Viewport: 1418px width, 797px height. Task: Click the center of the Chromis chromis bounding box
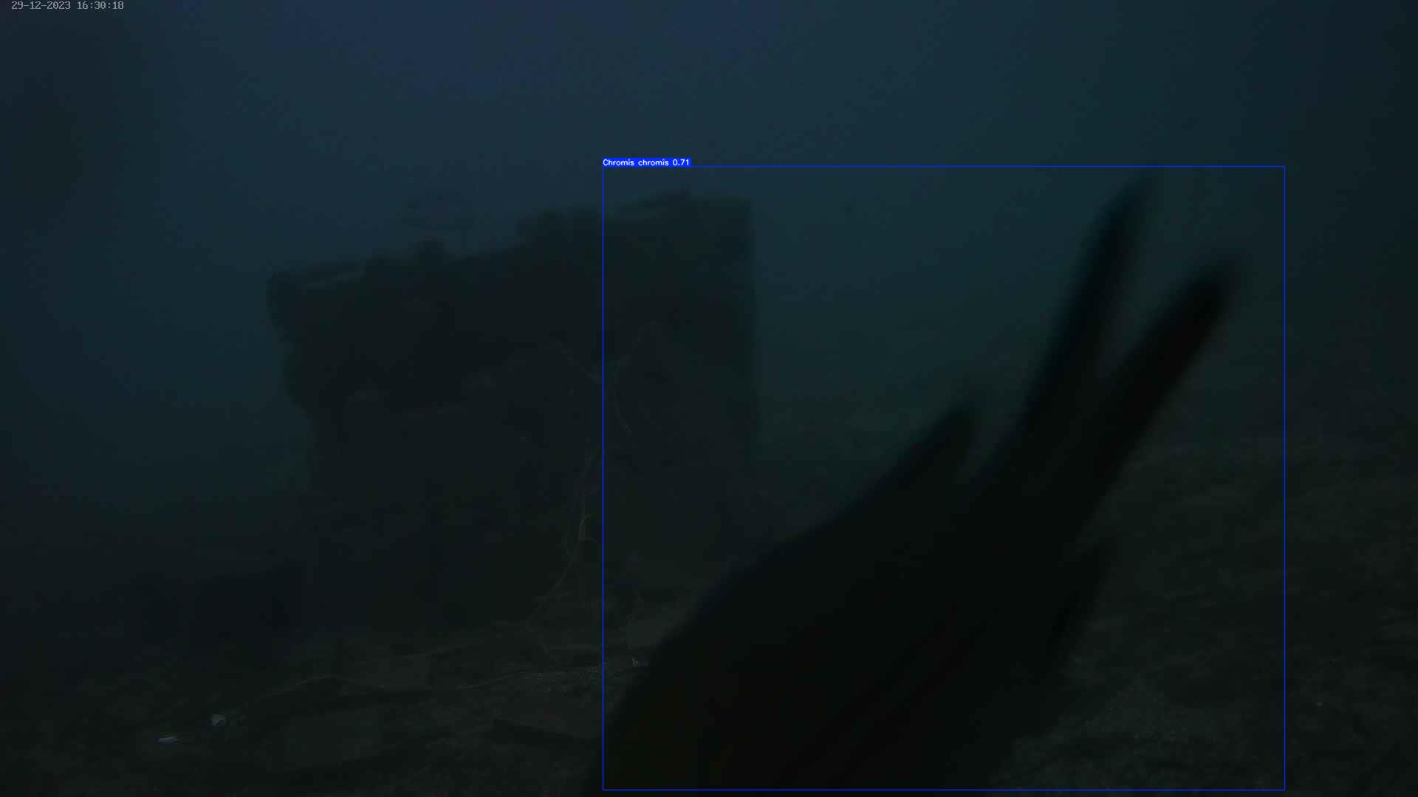point(944,478)
